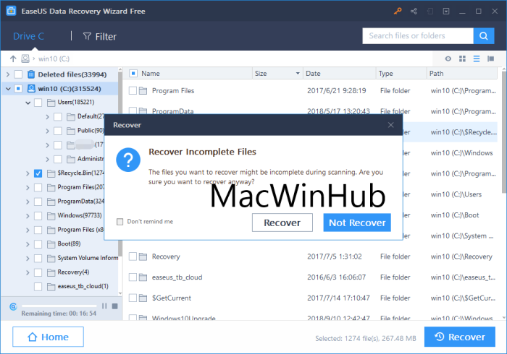Click the bottom-right Recover button

click(x=459, y=337)
